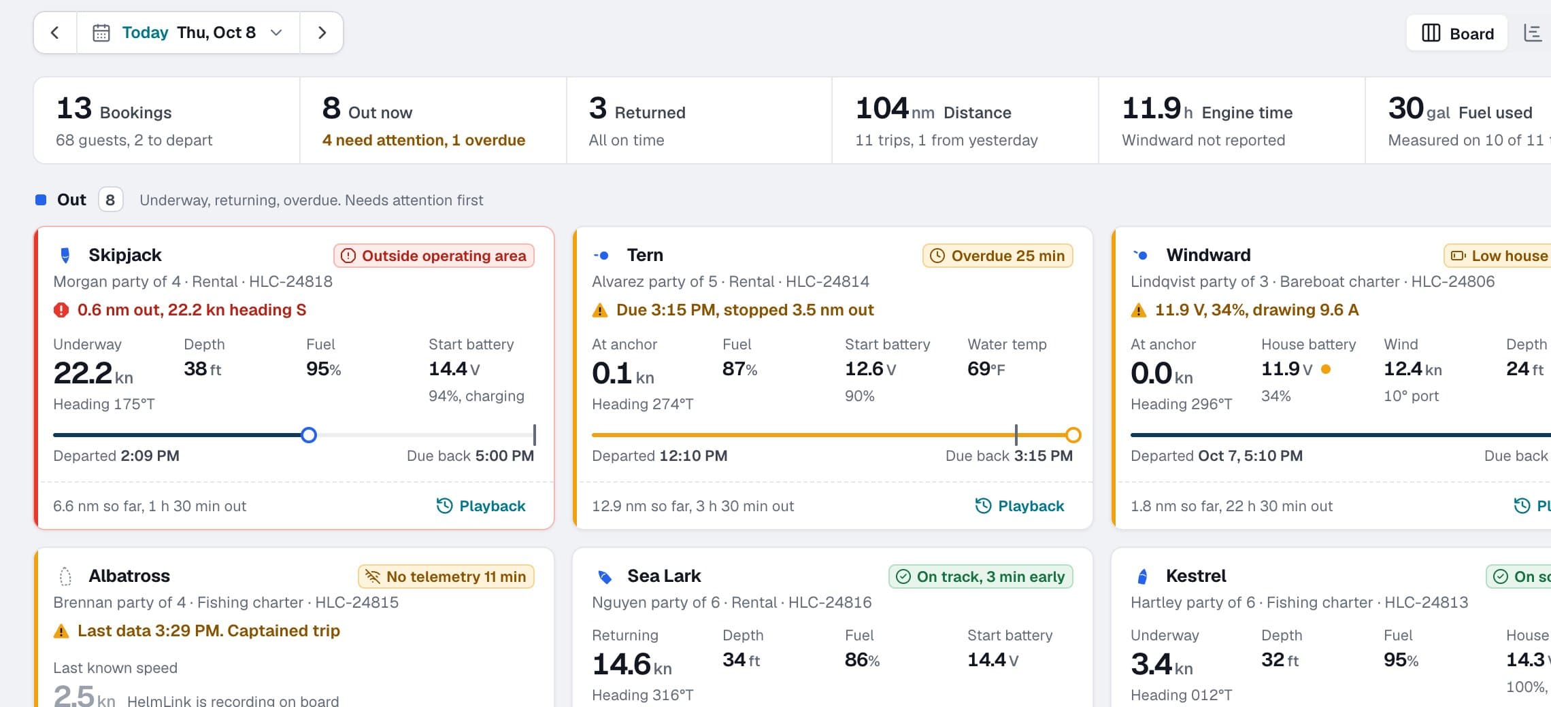Viewport: 1551px width, 707px height.
Task: Open the 30 gal Fuel used tile
Action: click(x=1458, y=120)
